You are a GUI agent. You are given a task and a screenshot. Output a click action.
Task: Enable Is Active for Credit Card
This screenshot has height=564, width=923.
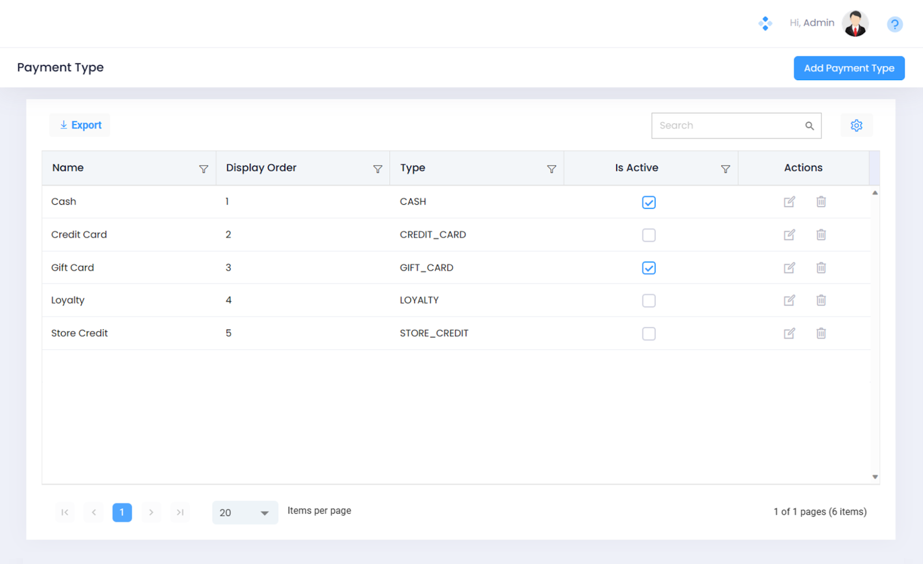pyautogui.click(x=648, y=235)
